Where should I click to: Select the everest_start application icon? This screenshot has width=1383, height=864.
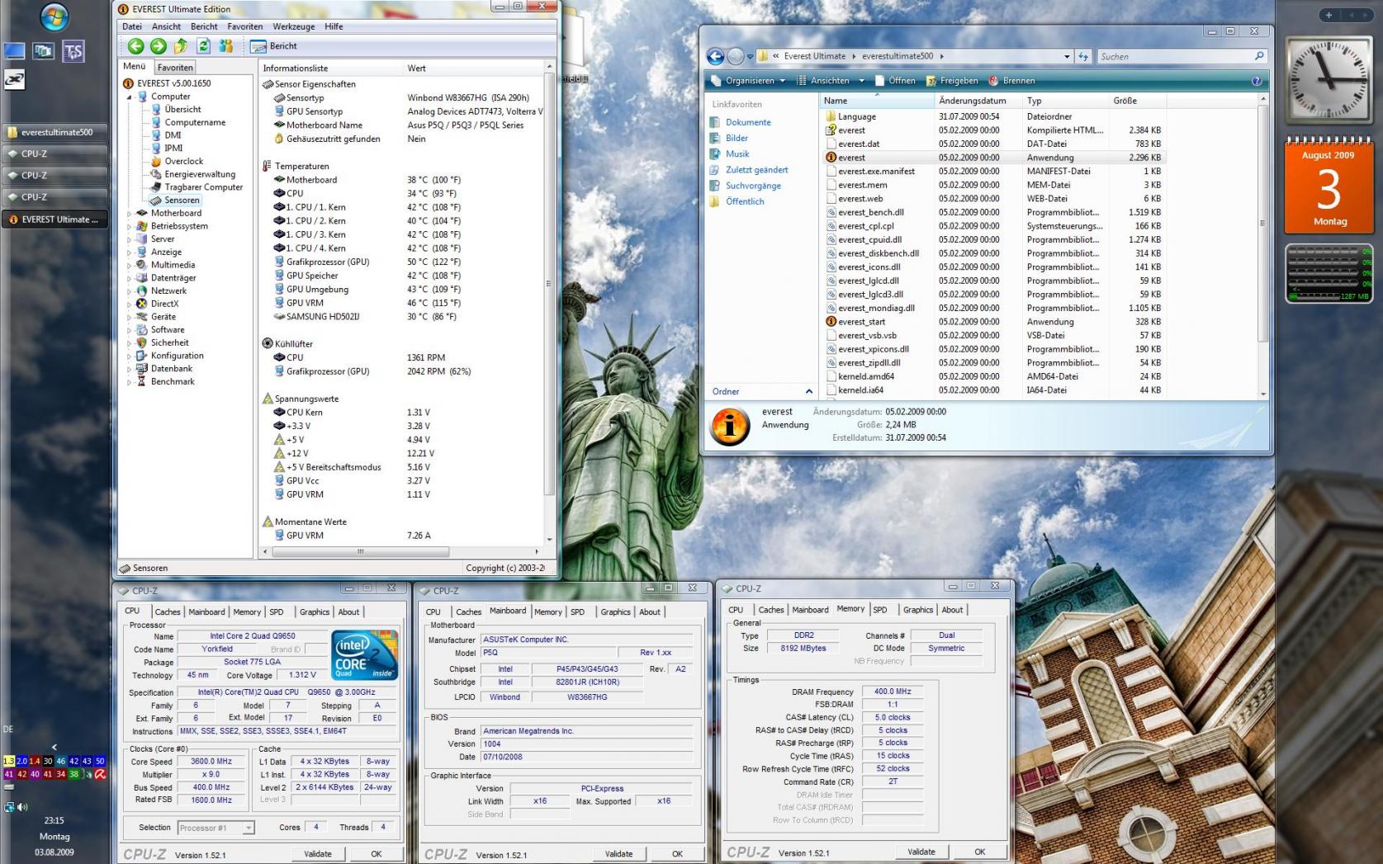[x=831, y=322]
